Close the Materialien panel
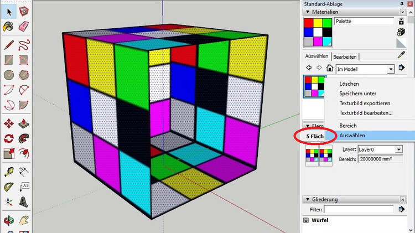Screen dimensions: 415x233 point(403,12)
